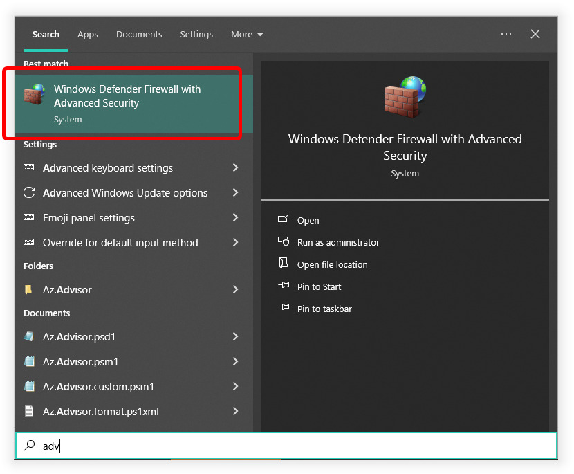Screen dimensions: 574x474
Task: Choose Open in the preview pane
Action: point(308,220)
